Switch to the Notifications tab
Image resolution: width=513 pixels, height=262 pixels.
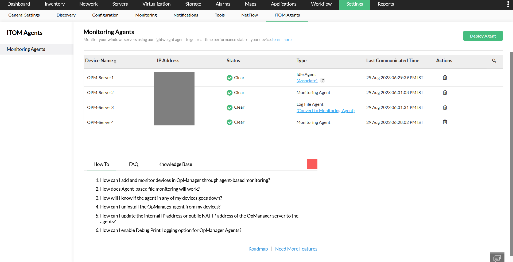pos(186,15)
